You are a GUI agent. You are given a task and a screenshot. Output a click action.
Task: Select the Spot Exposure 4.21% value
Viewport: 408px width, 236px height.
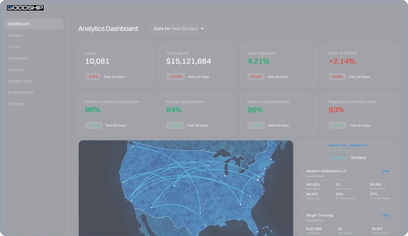click(x=258, y=61)
